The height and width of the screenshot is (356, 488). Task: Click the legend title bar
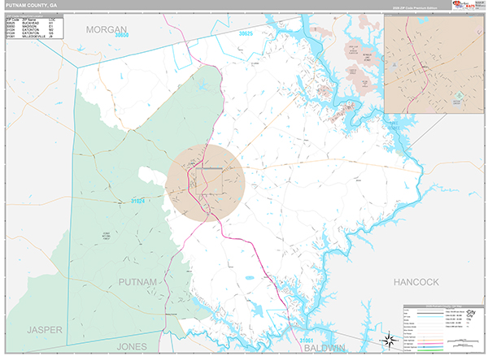pos(443,306)
